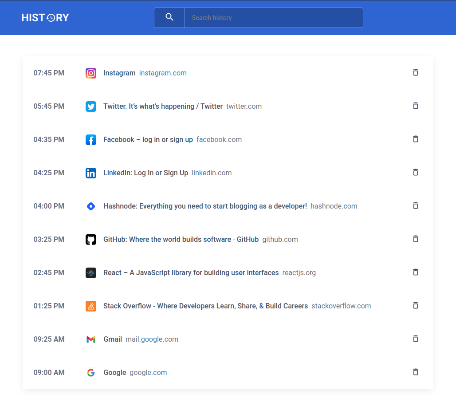The image size is (456, 418).
Task: Open the instagram.com link
Action: tap(163, 73)
